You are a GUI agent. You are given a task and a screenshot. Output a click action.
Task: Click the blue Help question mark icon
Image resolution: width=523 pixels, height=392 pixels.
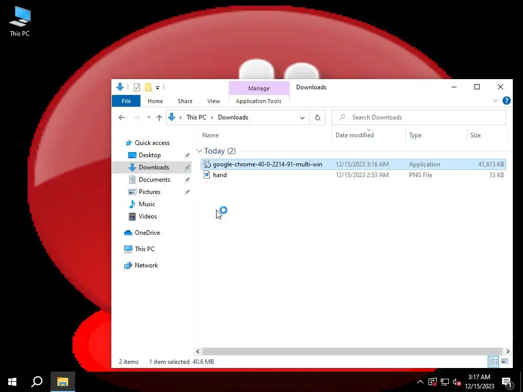(x=506, y=101)
